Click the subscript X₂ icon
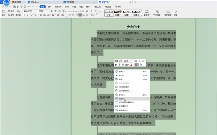Image resolution: width=217 pixels, height=135 pixels. (44, 15)
